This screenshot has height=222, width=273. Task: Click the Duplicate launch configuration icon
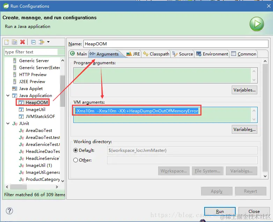click(x=14, y=42)
